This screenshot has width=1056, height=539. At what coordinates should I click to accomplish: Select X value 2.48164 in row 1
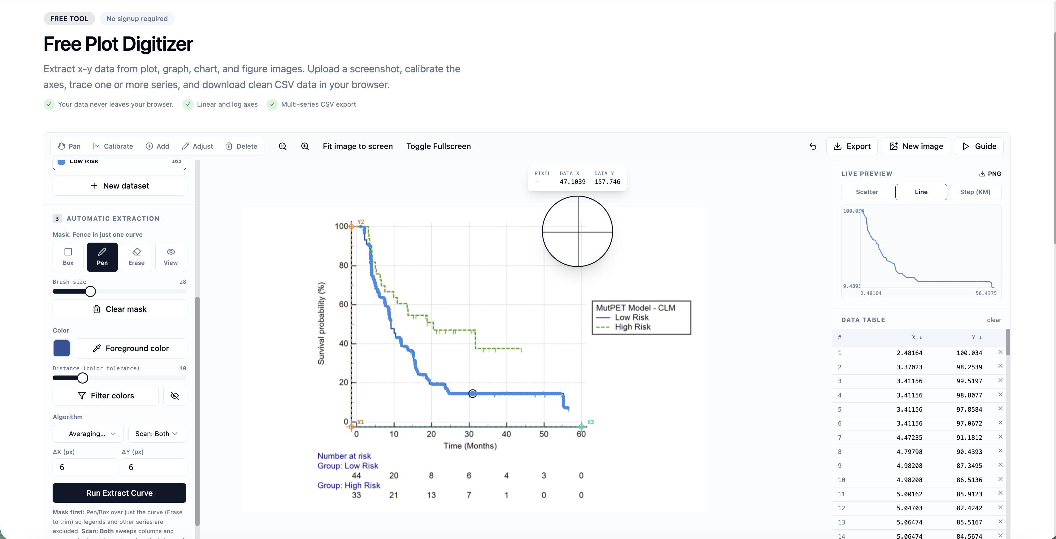click(909, 353)
